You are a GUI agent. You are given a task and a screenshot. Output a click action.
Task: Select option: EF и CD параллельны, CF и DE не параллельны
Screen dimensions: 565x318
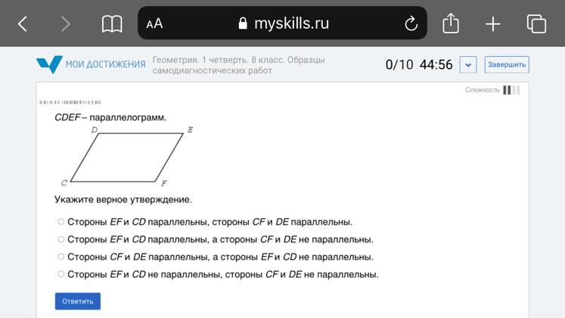tap(61, 239)
